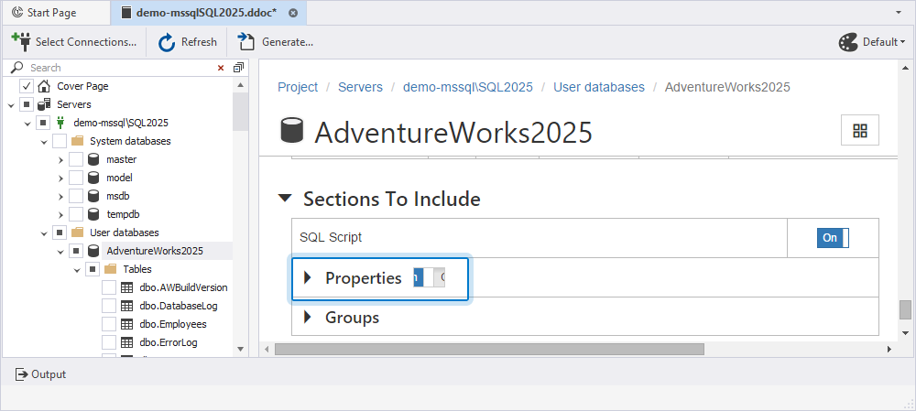The height and width of the screenshot is (411, 916).
Task: Collapse the demo-mssql\SQL2025 node
Action: [x=27, y=124]
